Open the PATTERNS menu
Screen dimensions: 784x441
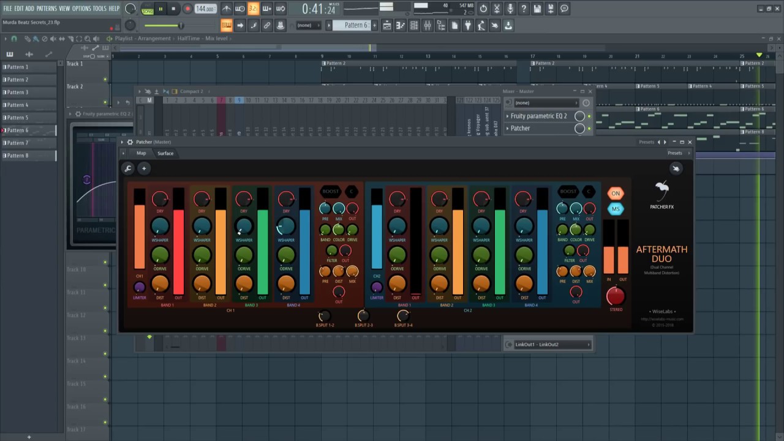47,9
